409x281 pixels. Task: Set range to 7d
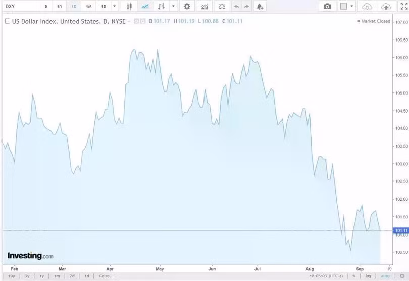click(x=72, y=276)
